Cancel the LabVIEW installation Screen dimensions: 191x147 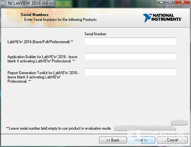(172, 140)
